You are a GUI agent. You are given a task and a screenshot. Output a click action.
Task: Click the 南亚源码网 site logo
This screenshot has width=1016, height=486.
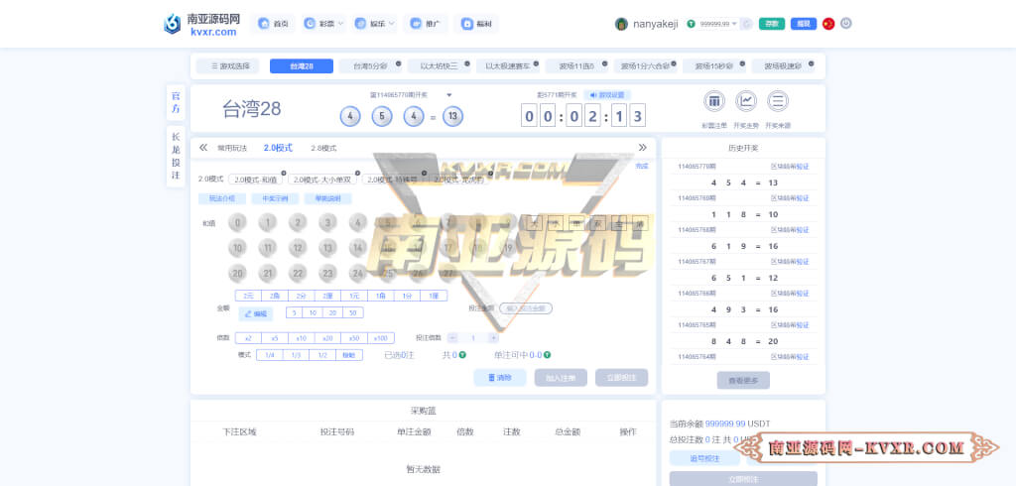[x=201, y=24]
